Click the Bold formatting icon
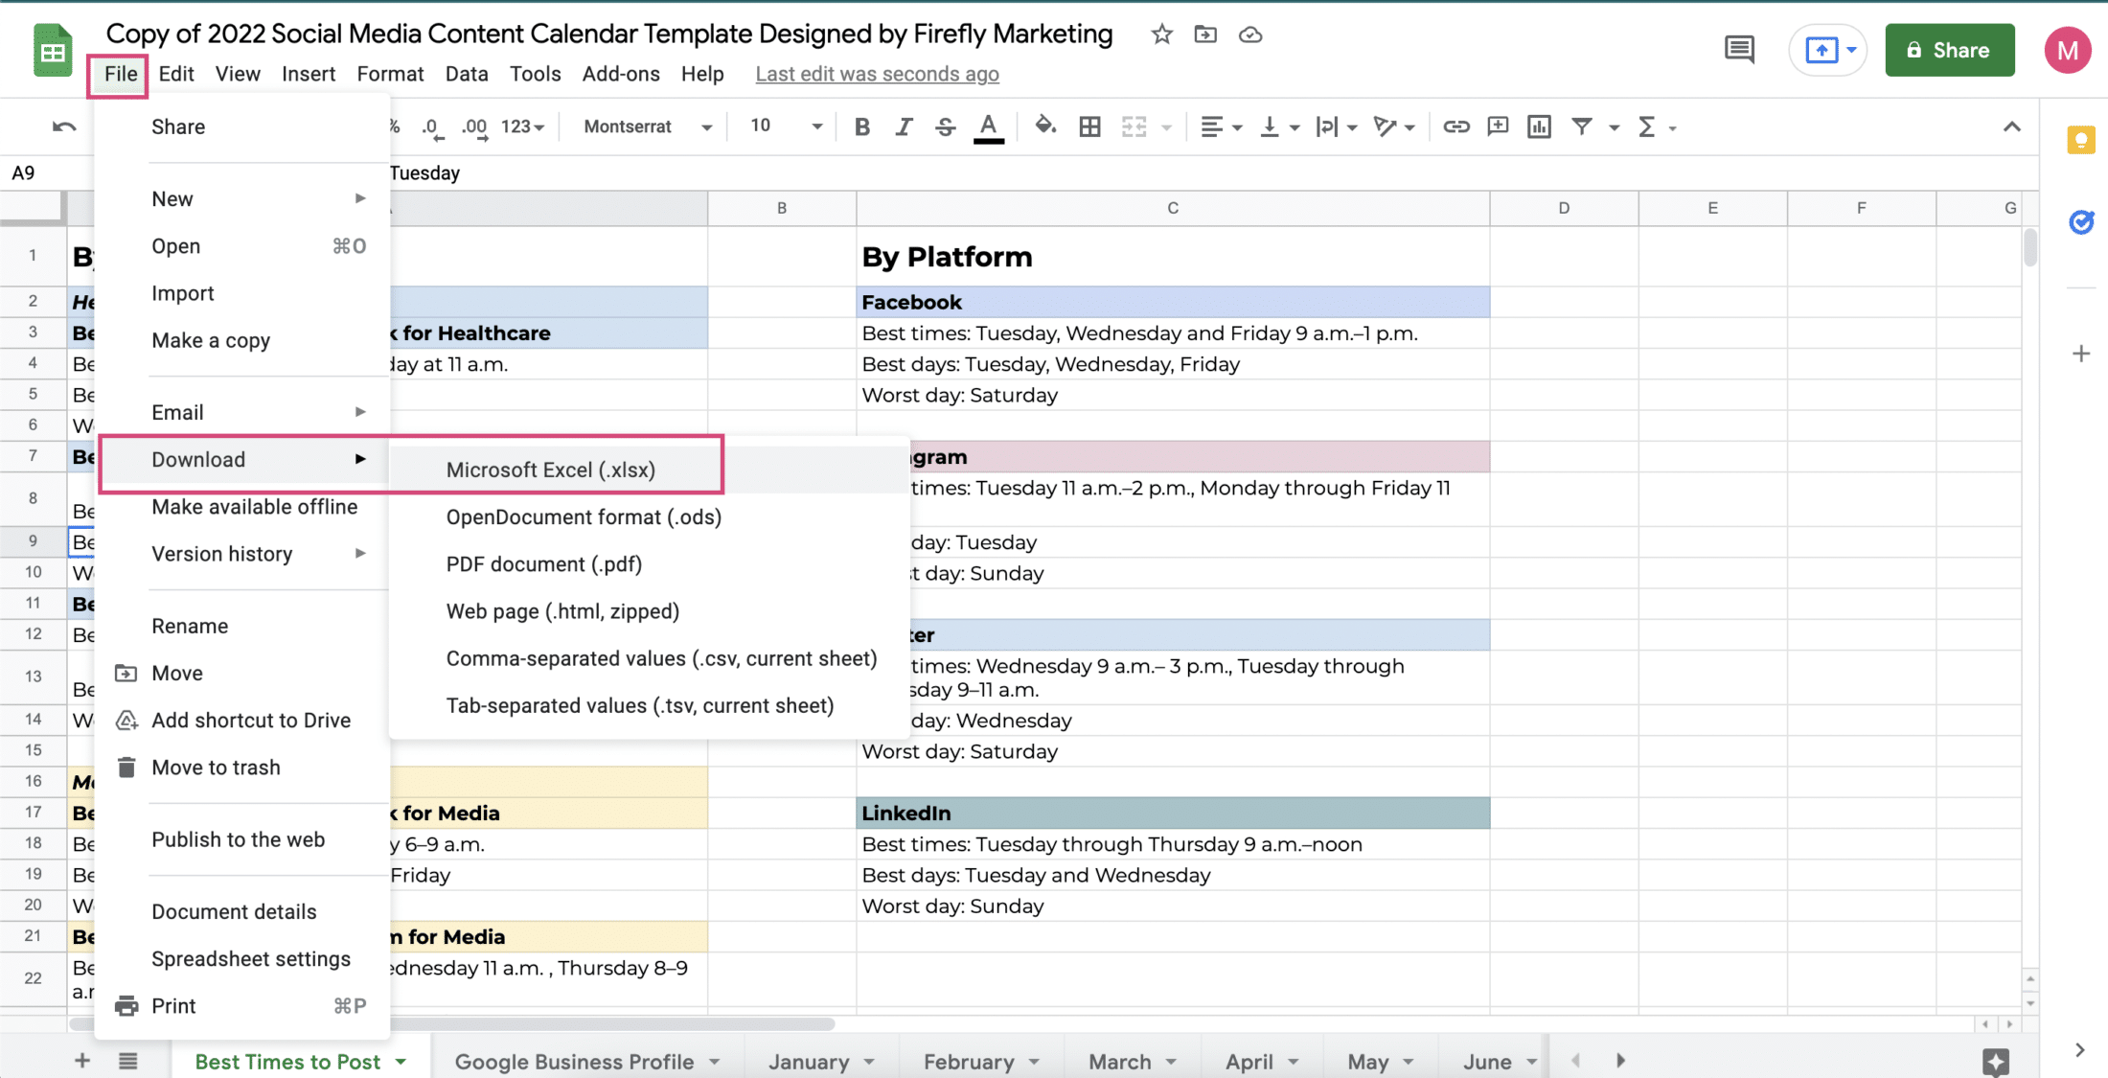The height and width of the screenshot is (1078, 2108). [x=860, y=126]
